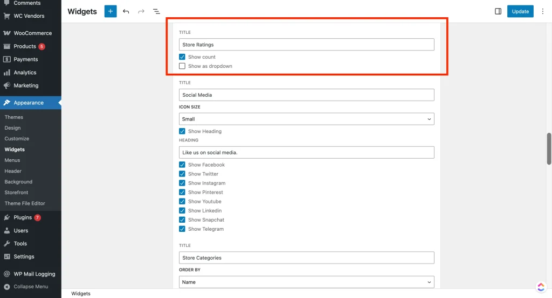552x298 pixels.
Task: Click the Analytics bar chart icon
Action: point(7,73)
